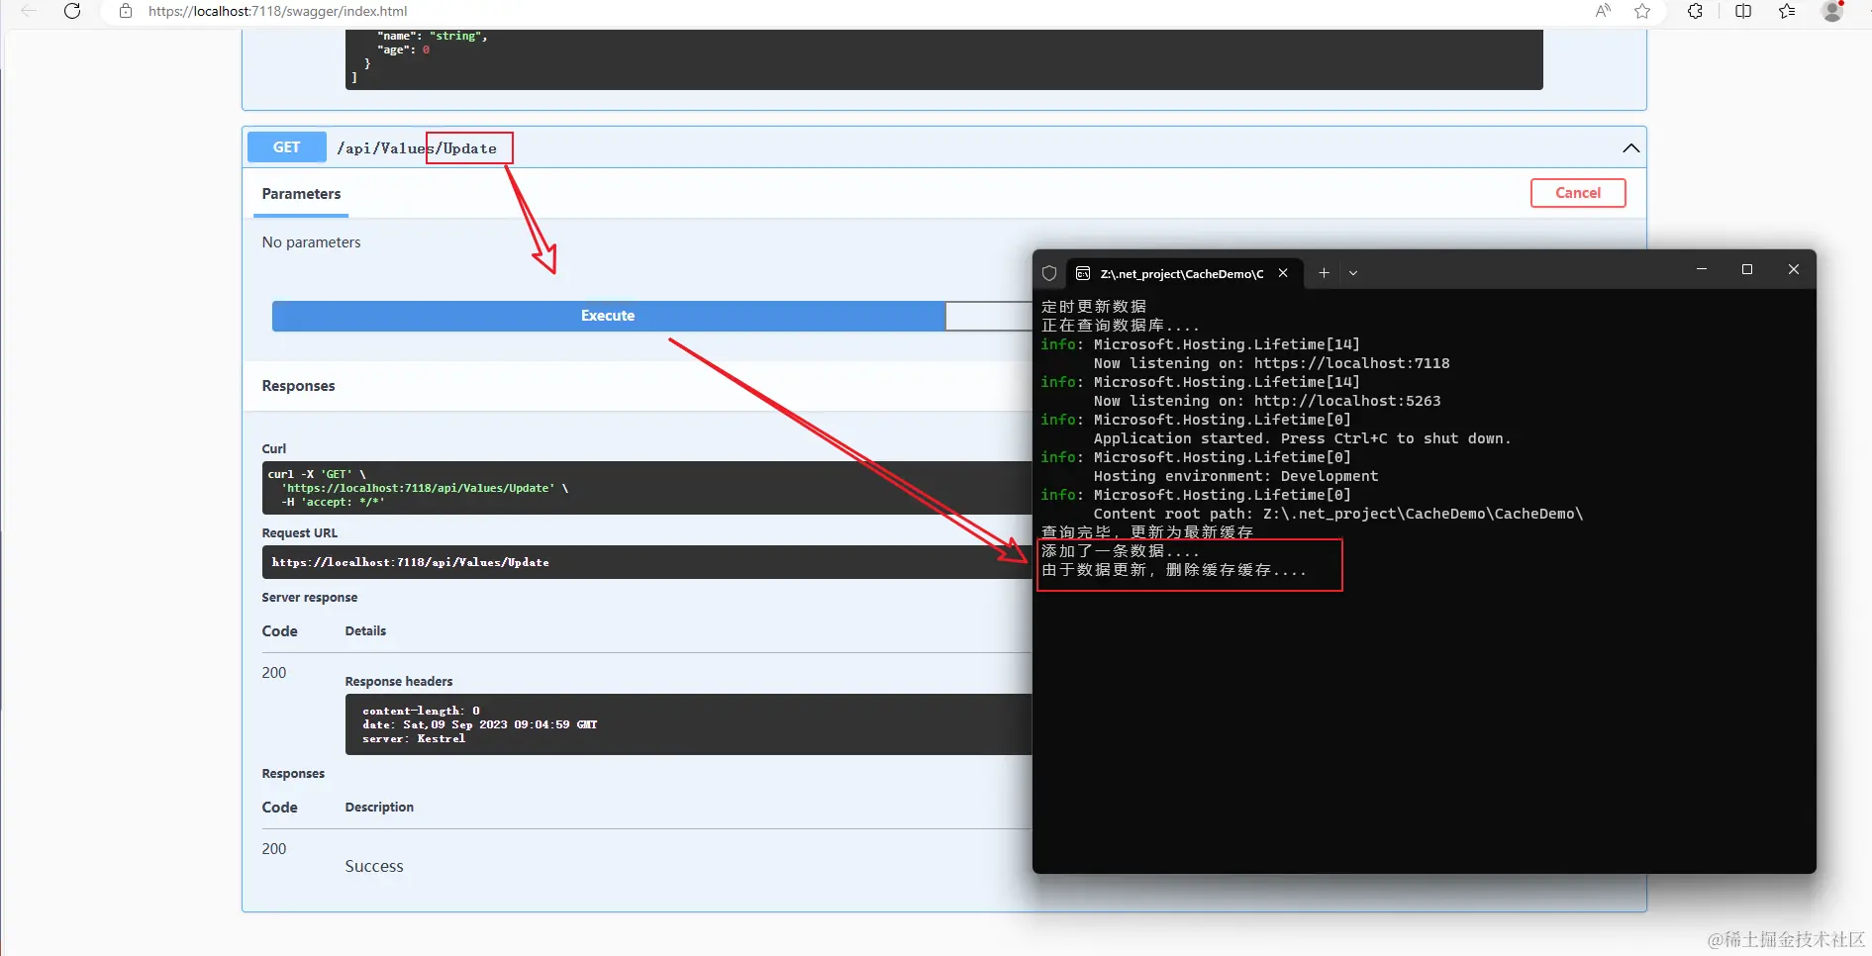This screenshot has width=1872, height=956.
Task: Click 'Content root path' line in terminal
Action: 1338,514
